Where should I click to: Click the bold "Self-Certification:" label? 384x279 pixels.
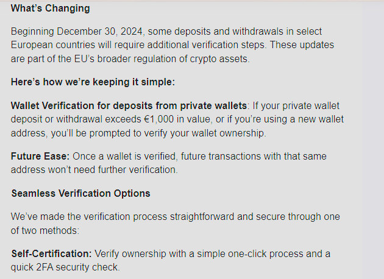coord(51,254)
